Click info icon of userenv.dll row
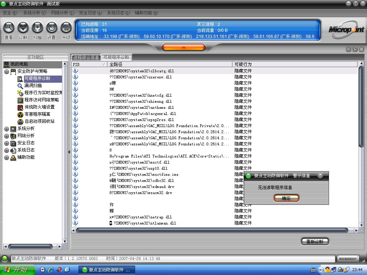Image resolution: width=367 pixels, height=275 pixels. pyautogui.click(x=75, y=77)
